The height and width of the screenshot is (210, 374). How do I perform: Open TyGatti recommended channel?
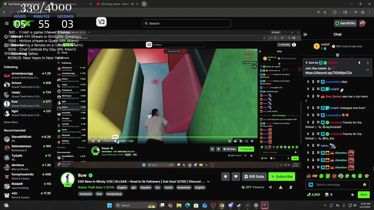[27, 157]
